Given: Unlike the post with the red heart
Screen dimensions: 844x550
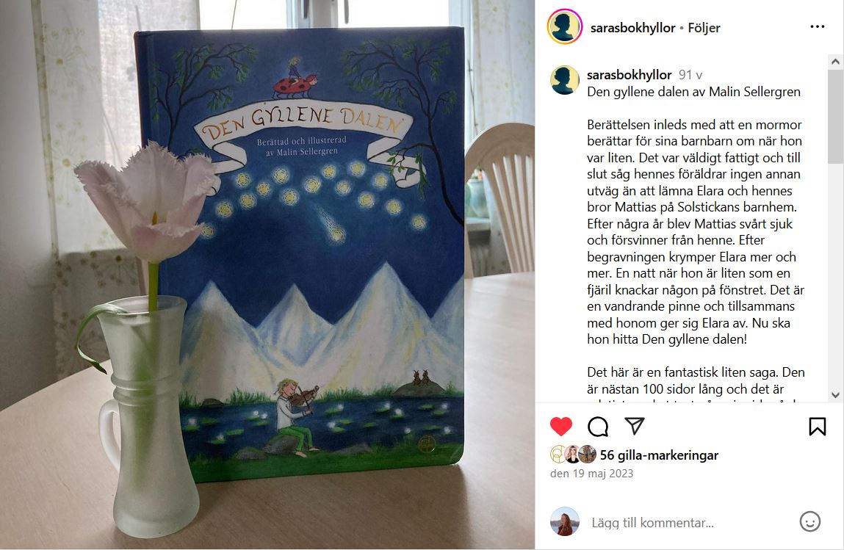Looking at the screenshot, I should coord(561,426).
